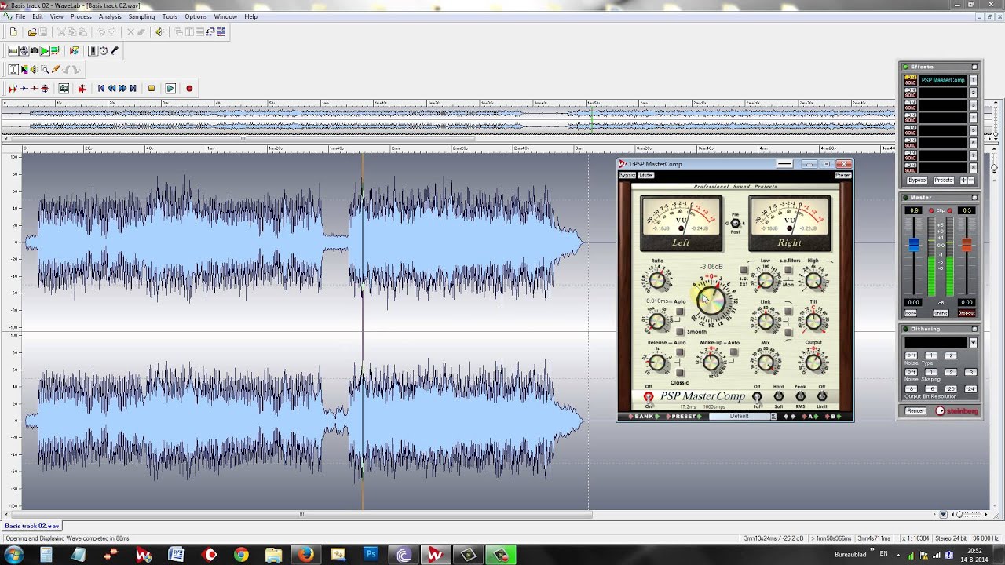Jump to start with skip-back transport button

101,89
